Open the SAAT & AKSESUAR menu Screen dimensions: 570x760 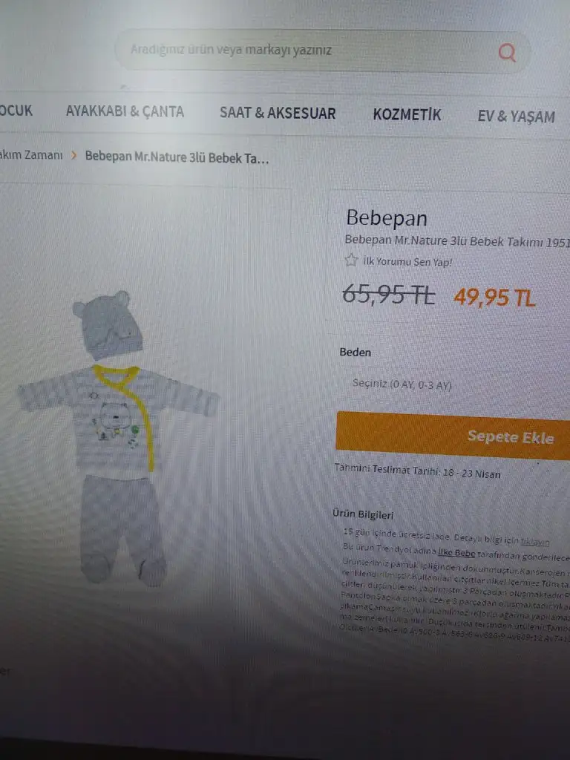(278, 113)
